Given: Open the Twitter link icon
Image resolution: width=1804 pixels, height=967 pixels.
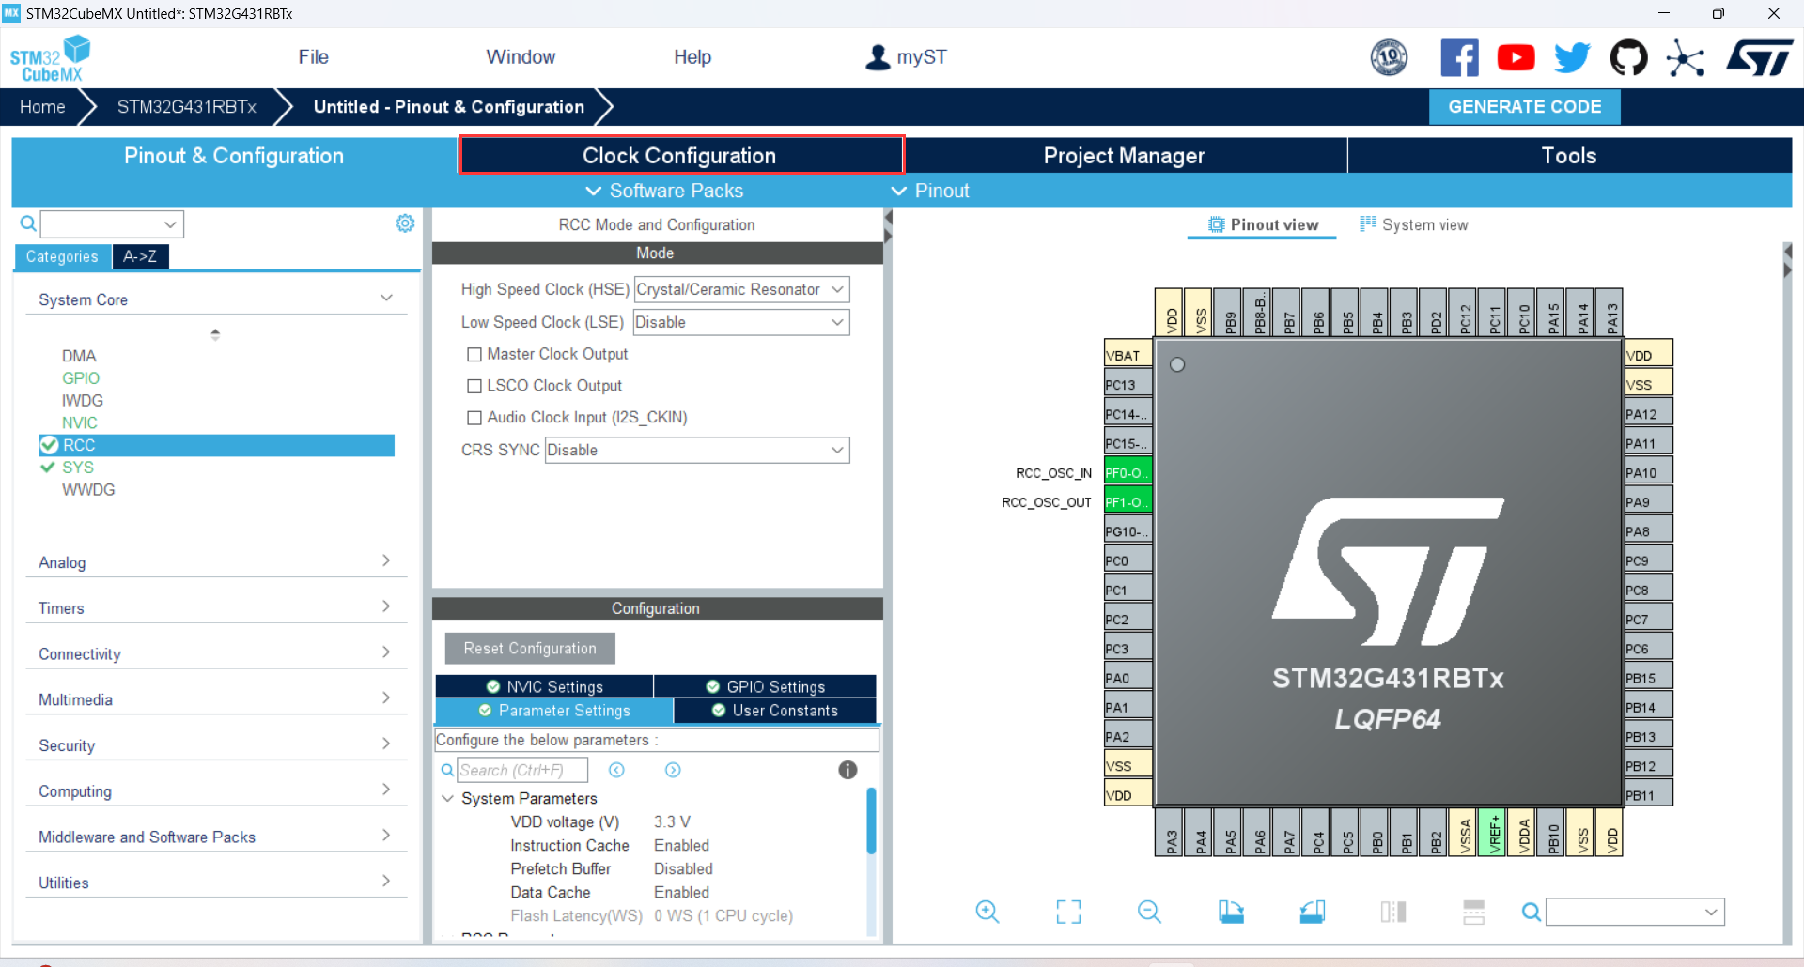Looking at the screenshot, I should click(x=1572, y=58).
